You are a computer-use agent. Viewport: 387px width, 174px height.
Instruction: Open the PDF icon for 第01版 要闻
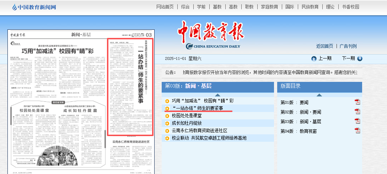[x=357, y=102]
